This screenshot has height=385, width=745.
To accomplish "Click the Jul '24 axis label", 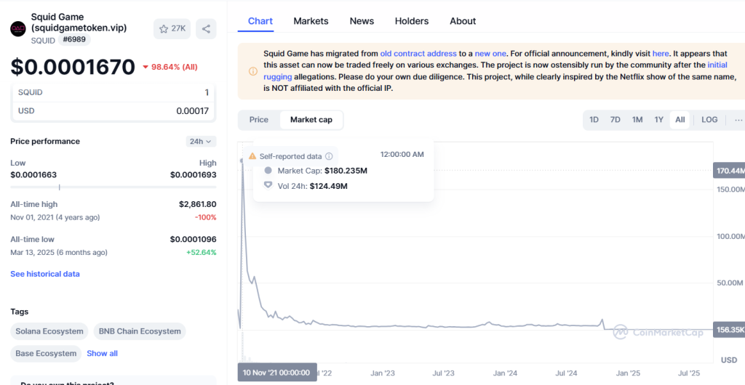I will (567, 373).
